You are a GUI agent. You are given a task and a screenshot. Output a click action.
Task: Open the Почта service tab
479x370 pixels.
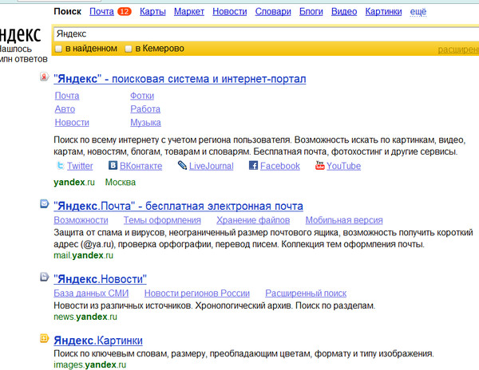pyautogui.click(x=101, y=12)
